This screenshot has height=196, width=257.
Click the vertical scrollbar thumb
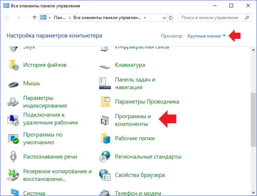tap(253, 120)
